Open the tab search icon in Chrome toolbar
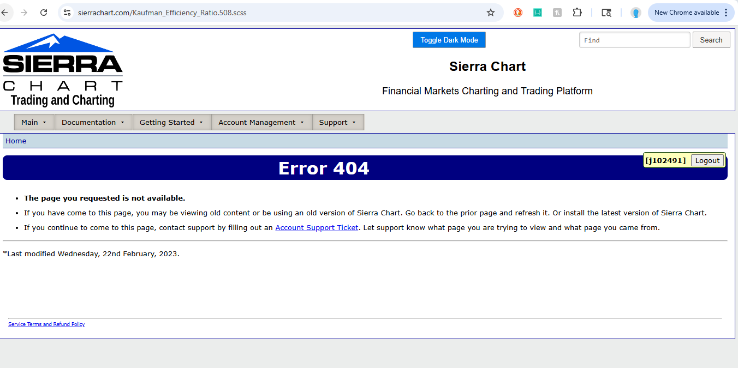This screenshot has width=738, height=368. coord(606,12)
